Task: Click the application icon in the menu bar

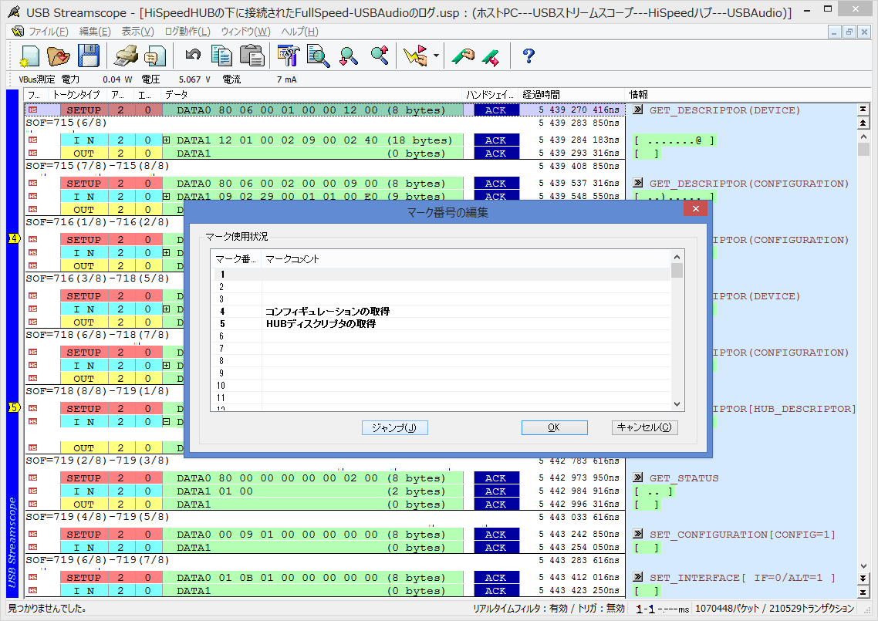Action: click(x=17, y=32)
